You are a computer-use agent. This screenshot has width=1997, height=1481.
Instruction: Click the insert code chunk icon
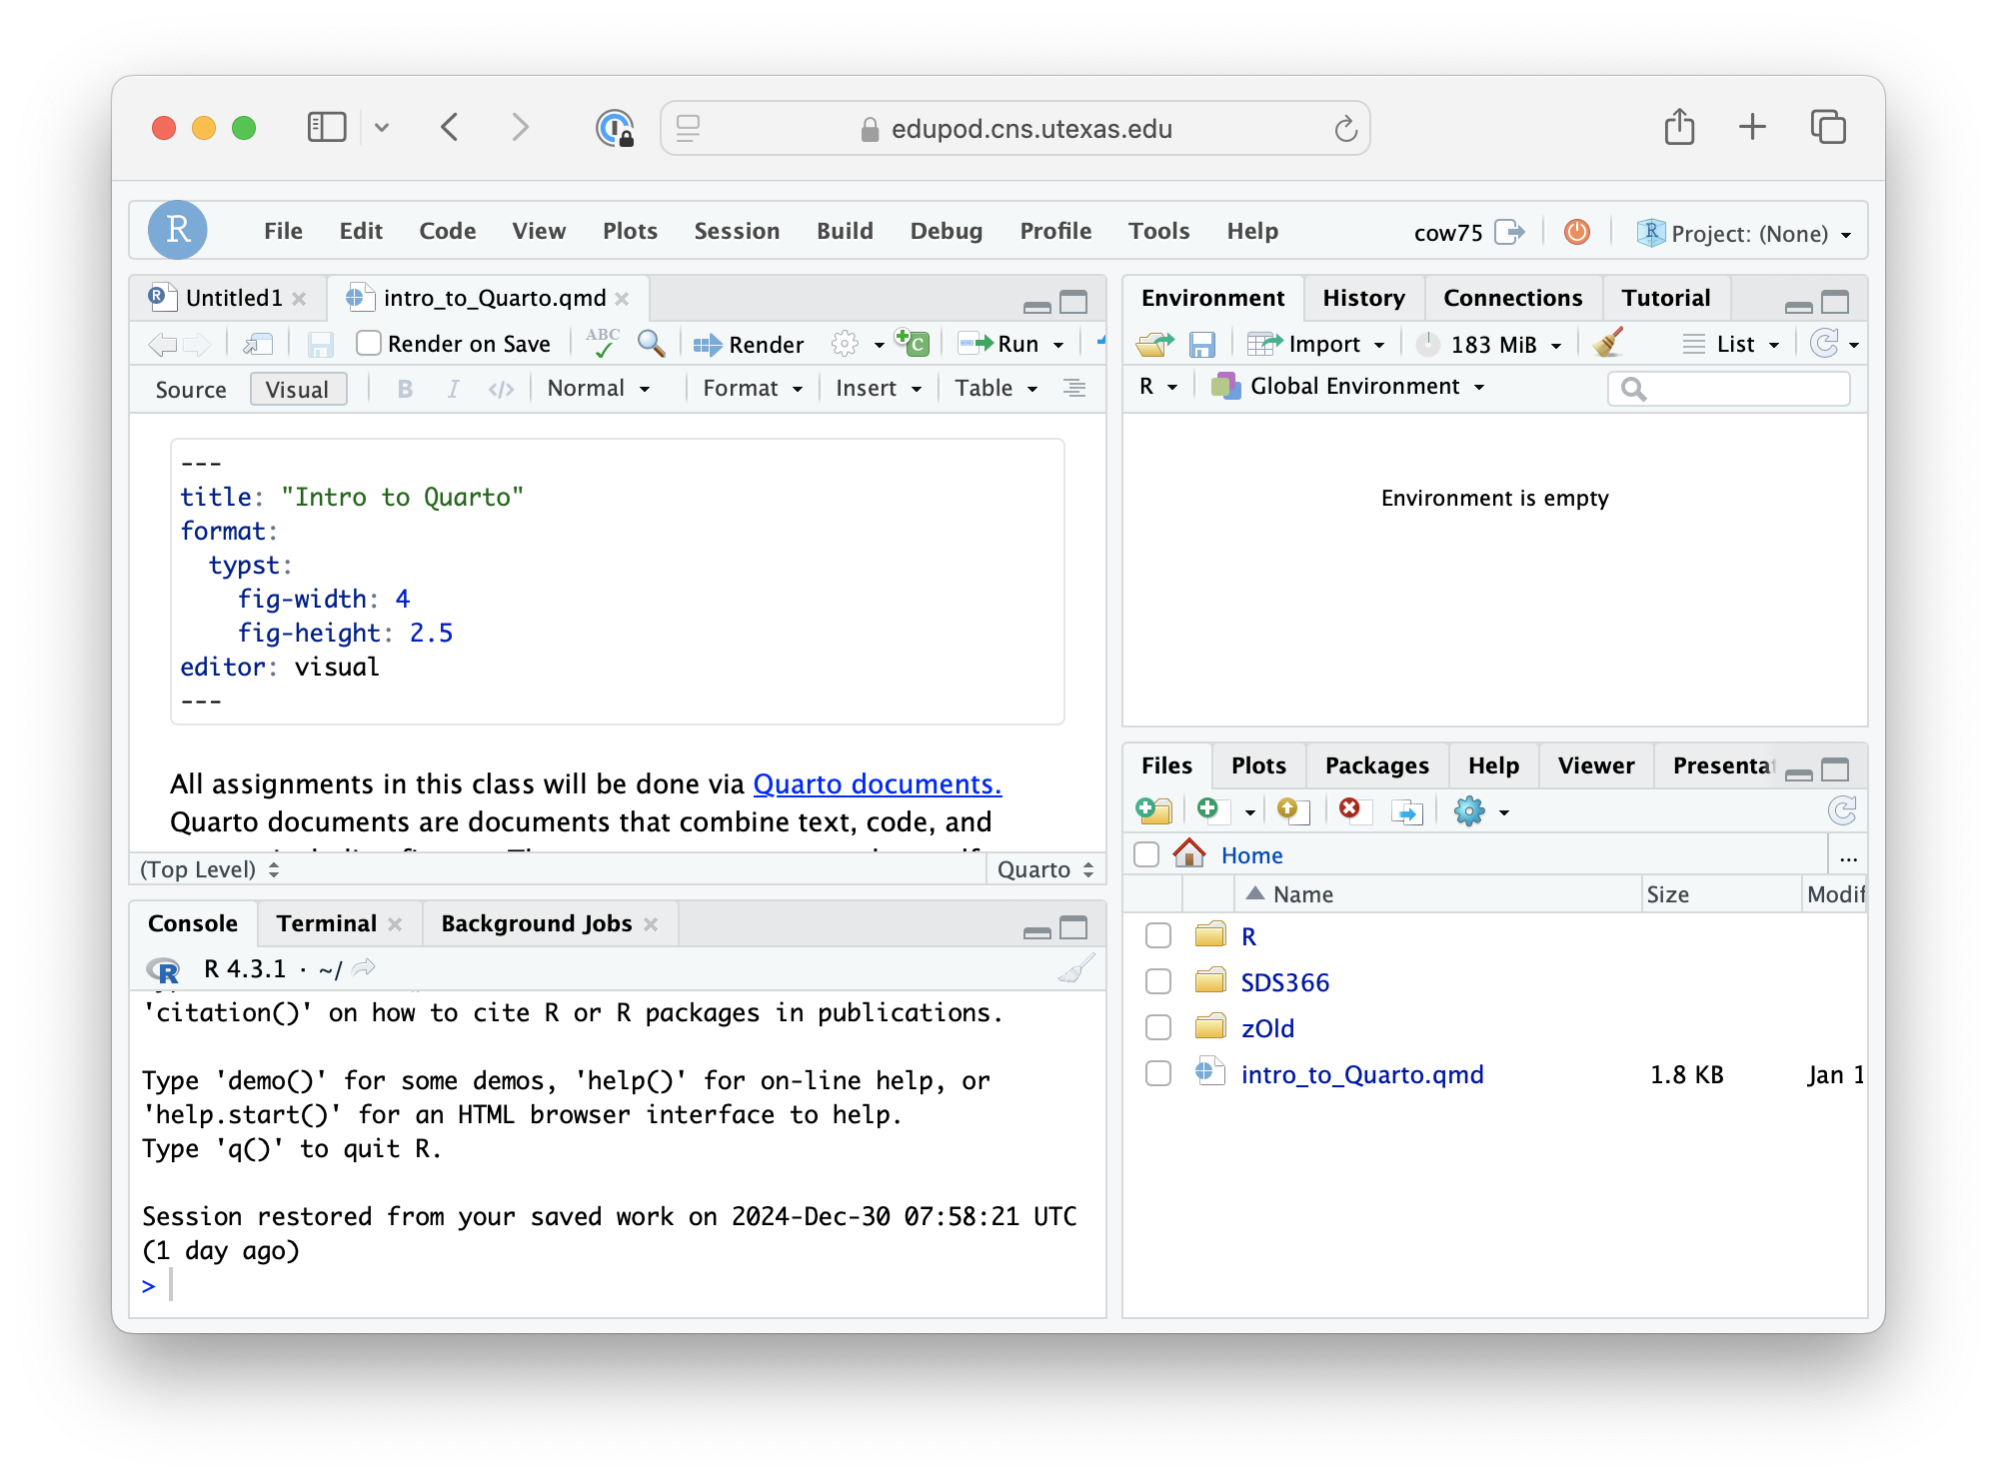(x=912, y=343)
